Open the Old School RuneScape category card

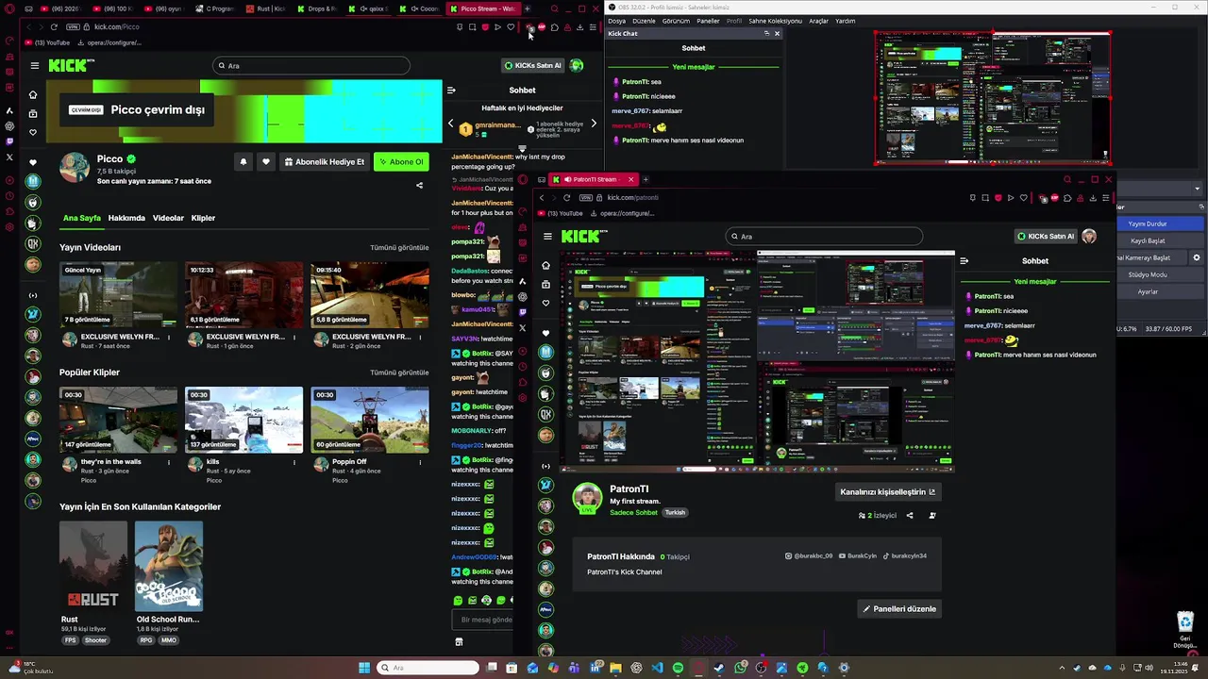coord(168,566)
